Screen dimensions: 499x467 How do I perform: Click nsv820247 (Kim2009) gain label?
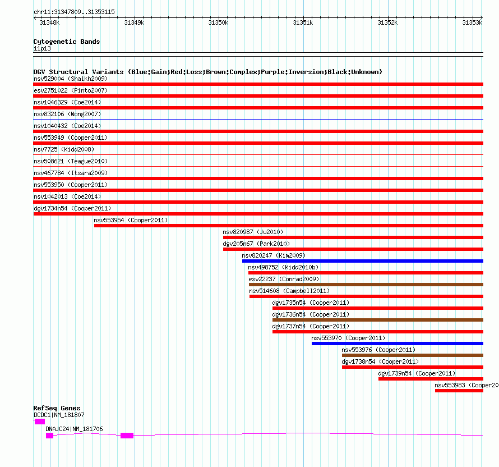(x=274, y=255)
